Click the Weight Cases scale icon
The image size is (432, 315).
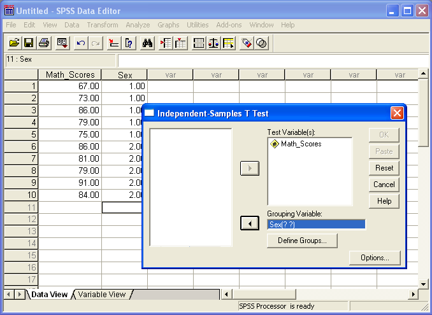point(213,43)
